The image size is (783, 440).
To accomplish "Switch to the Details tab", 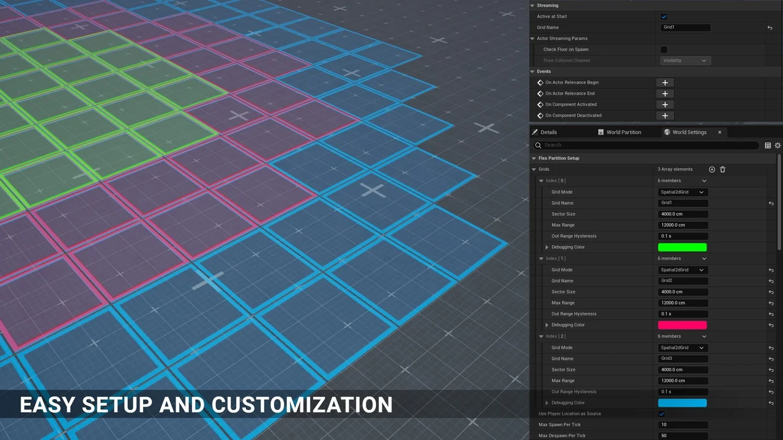I will [548, 132].
